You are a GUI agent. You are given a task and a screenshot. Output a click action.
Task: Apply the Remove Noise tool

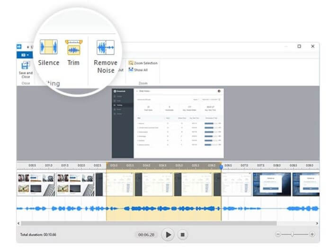(x=105, y=48)
